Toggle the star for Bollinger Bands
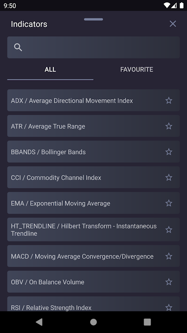 point(169,152)
